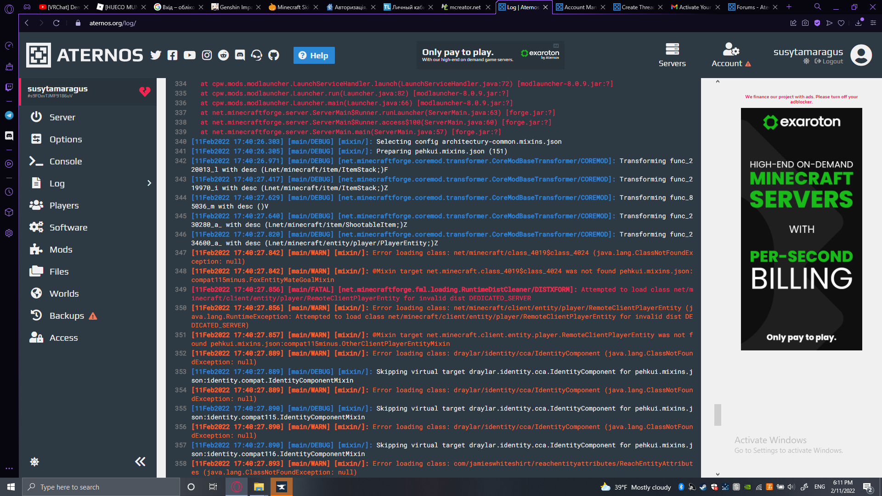This screenshot has height=496, width=882.
Task: Click the Help button
Action: 314,56
